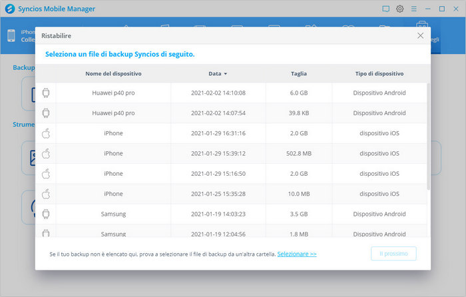466x297 pixels.
Task: Click dispositivo iOS in 502.8 MB row
Action: coord(379,153)
